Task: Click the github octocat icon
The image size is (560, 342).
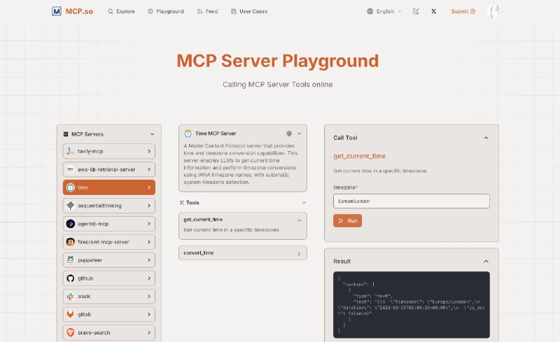Action: click(x=71, y=278)
